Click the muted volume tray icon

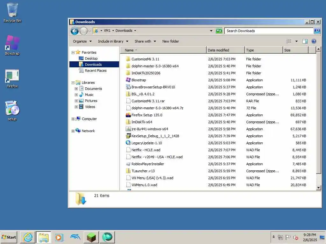click(x=295, y=237)
